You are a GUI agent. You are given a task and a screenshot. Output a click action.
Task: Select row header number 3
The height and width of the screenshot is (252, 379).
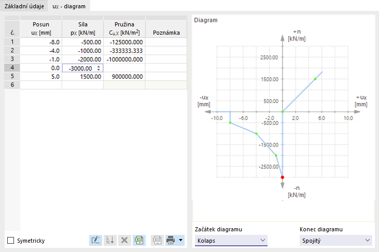(12, 60)
